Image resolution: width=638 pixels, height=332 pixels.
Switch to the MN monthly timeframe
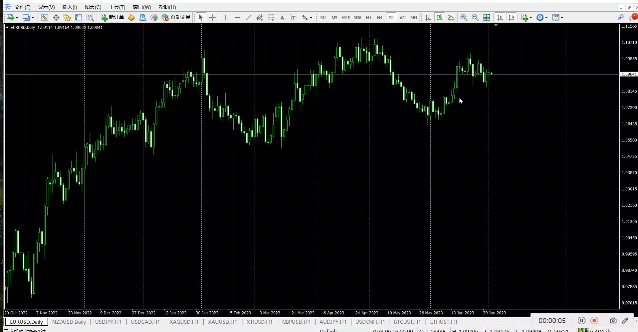(x=414, y=18)
